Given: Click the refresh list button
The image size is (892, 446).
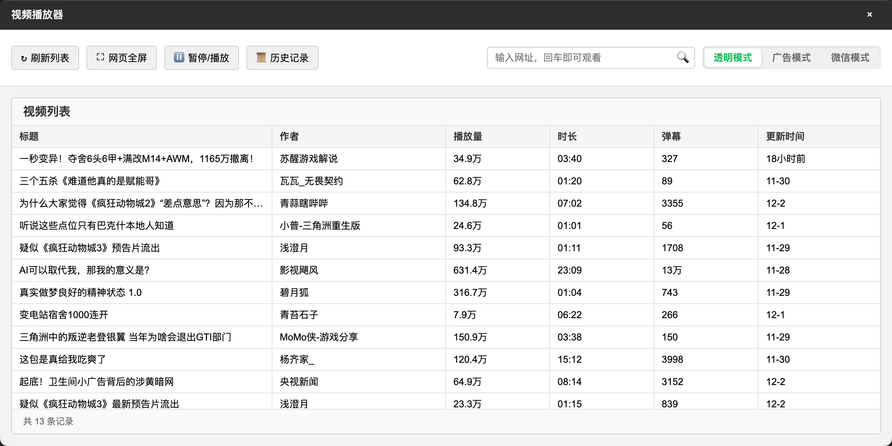Looking at the screenshot, I should pyautogui.click(x=45, y=58).
